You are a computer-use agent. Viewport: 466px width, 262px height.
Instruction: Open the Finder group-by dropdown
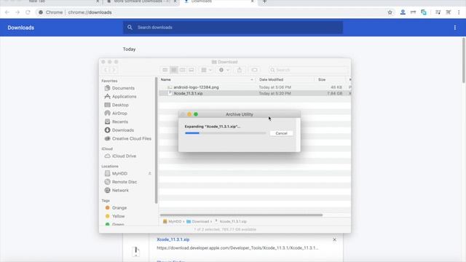(x=206, y=70)
